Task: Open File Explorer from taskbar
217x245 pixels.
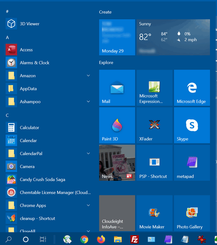Action: click(x=118, y=239)
